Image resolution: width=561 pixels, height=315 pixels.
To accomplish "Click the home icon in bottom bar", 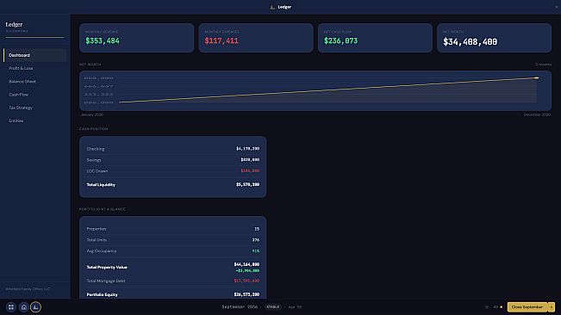I will point(23,306).
